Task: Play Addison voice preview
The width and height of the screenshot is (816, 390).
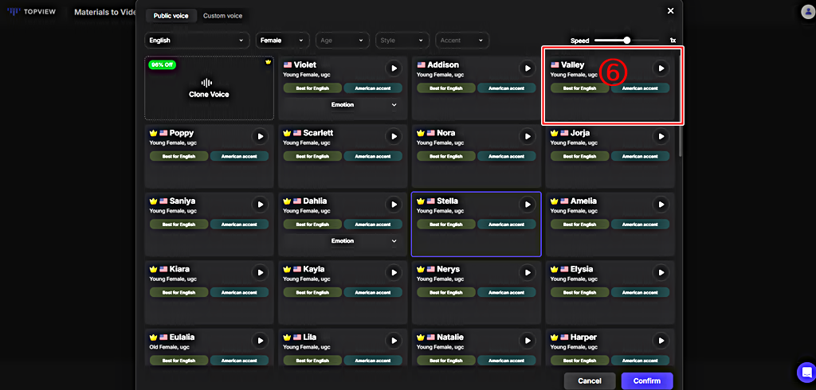Action: 528,68
